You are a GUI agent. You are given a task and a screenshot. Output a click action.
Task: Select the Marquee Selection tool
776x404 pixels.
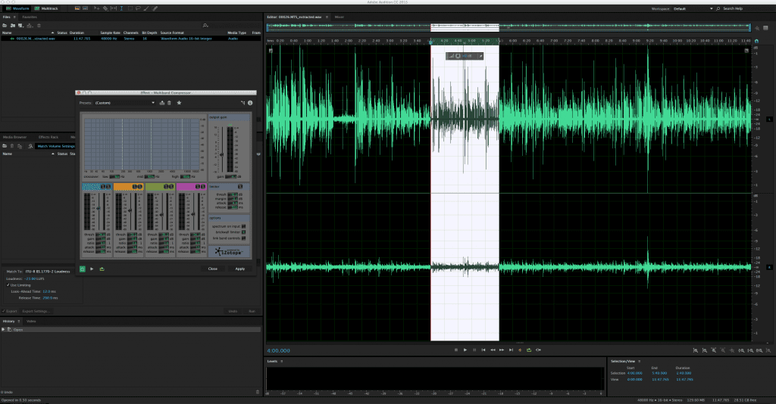130,8
